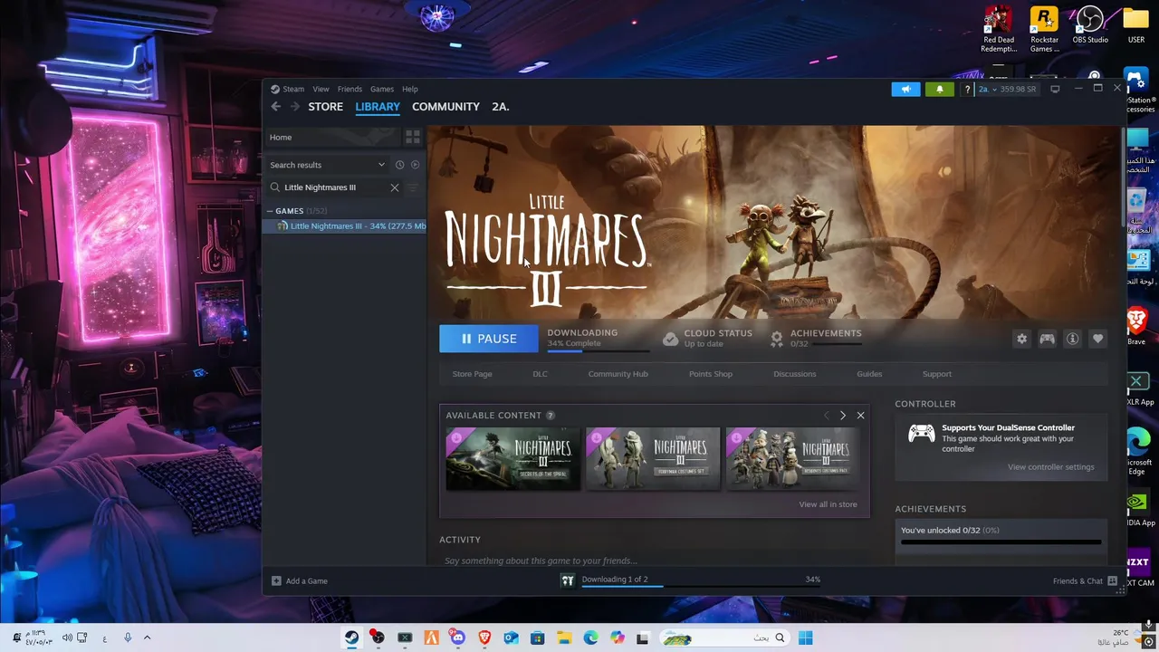The height and width of the screenshot is (652, 1159).
Task: Open the Games menu
Action: pyautogui.click(x=382, y=90)
